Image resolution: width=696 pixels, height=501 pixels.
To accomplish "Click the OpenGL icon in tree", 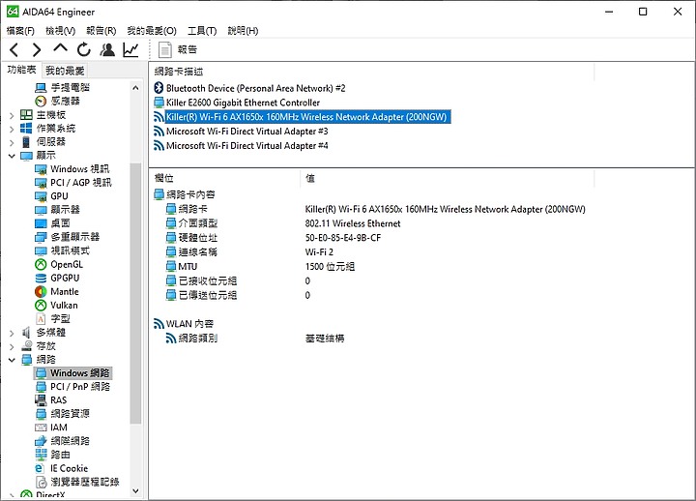I will [41, 265].
